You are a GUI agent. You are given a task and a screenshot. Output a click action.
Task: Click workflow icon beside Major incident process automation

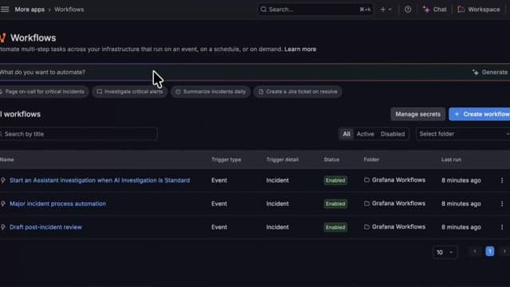(3, 204)
